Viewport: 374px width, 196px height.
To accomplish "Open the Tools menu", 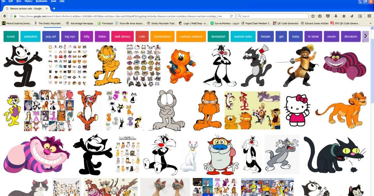I will tap(54, 1).
